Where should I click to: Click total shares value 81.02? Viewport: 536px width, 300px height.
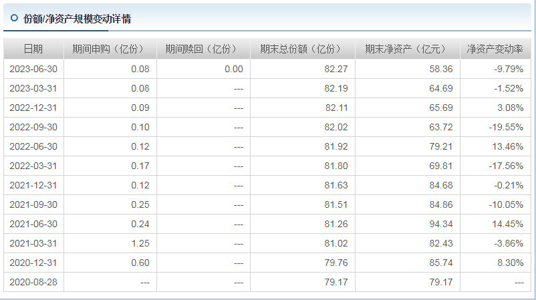pos(336,243)
